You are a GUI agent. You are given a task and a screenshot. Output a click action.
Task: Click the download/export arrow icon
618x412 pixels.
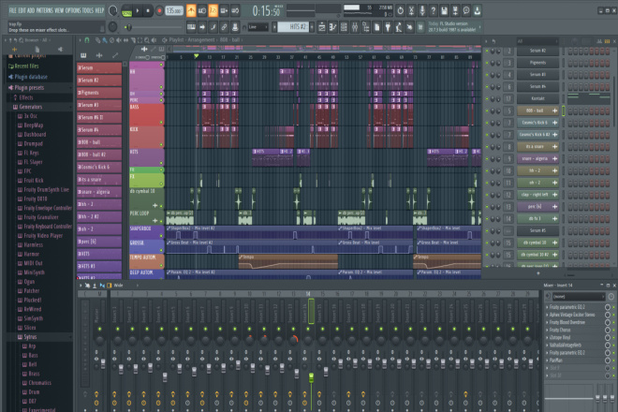(x=478, y=10)
